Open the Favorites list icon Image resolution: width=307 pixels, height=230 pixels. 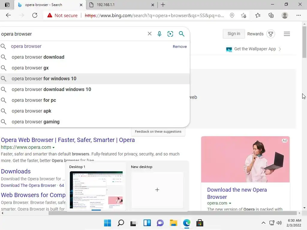click(258, 15)
